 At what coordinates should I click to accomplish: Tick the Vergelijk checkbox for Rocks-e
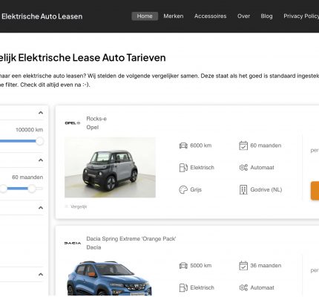(x=66, y=206)
